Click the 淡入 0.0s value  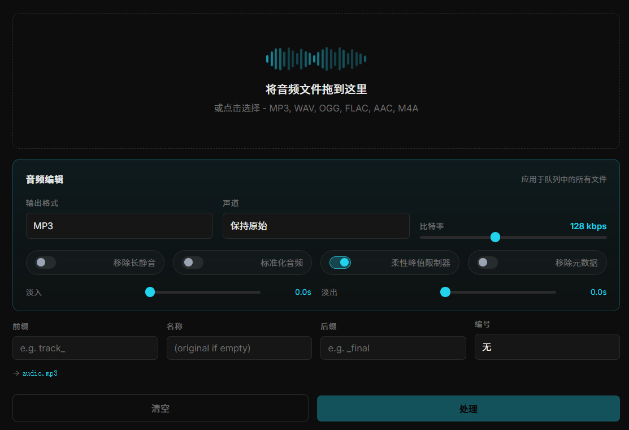(303, 293)
